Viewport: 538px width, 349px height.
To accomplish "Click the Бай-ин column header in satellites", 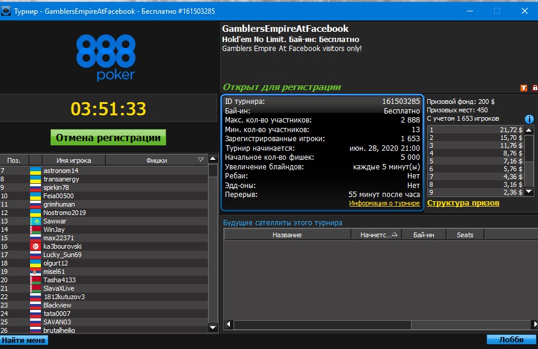I will 424,235.
